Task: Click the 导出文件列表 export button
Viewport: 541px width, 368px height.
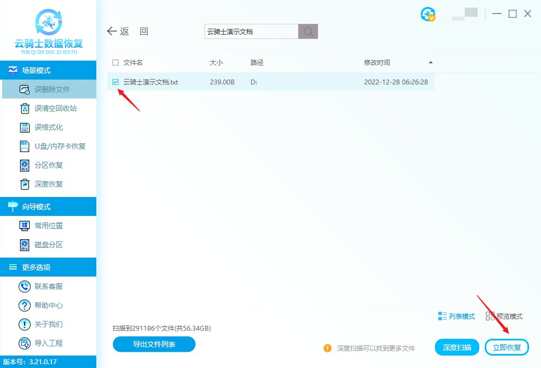Action: [x=154, y=344]
